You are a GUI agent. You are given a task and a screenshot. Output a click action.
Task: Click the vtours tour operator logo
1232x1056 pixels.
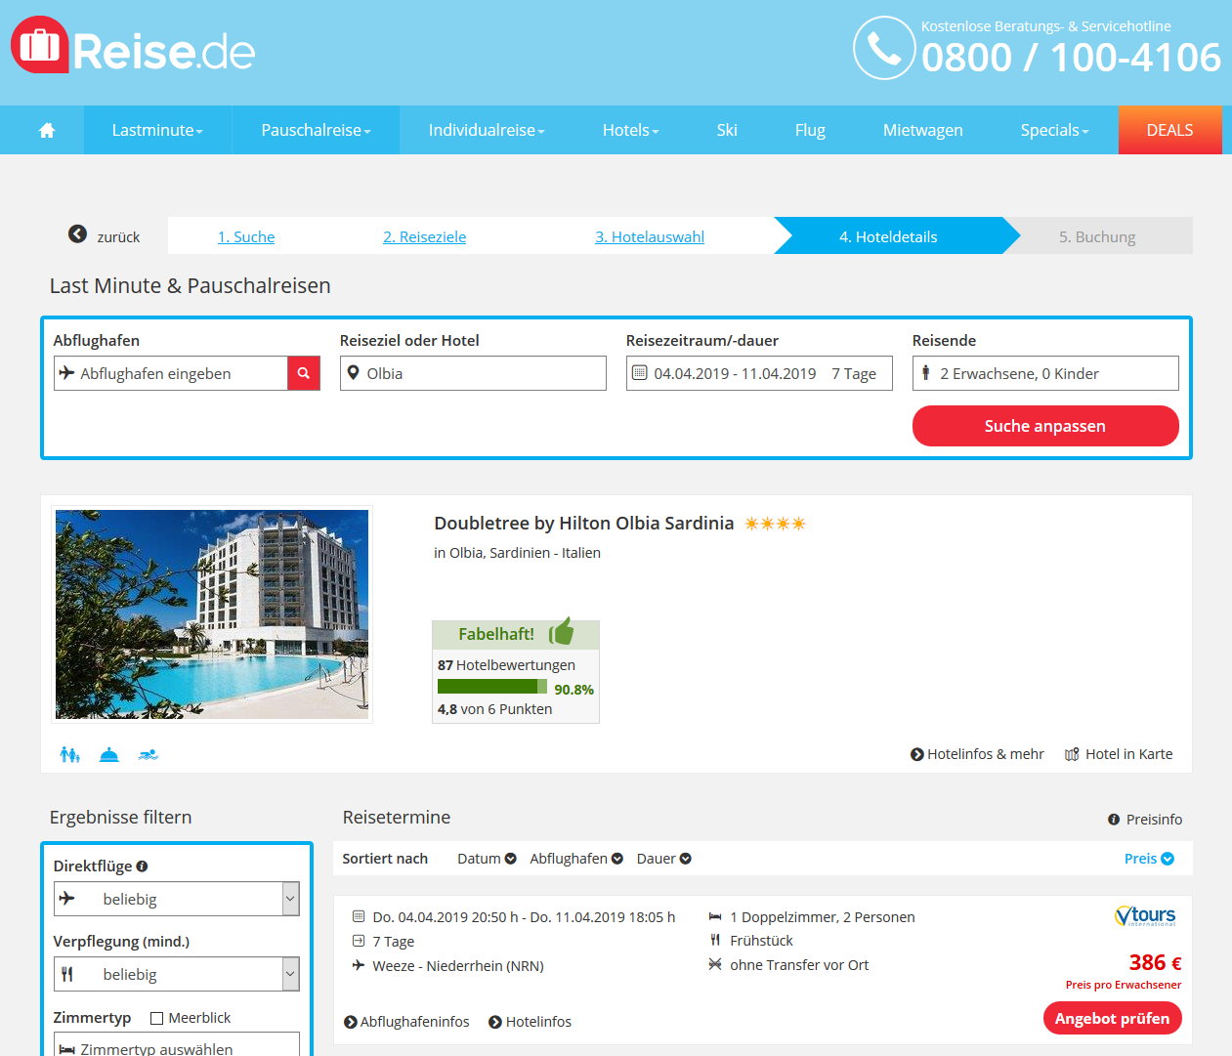coord(1145,916)
